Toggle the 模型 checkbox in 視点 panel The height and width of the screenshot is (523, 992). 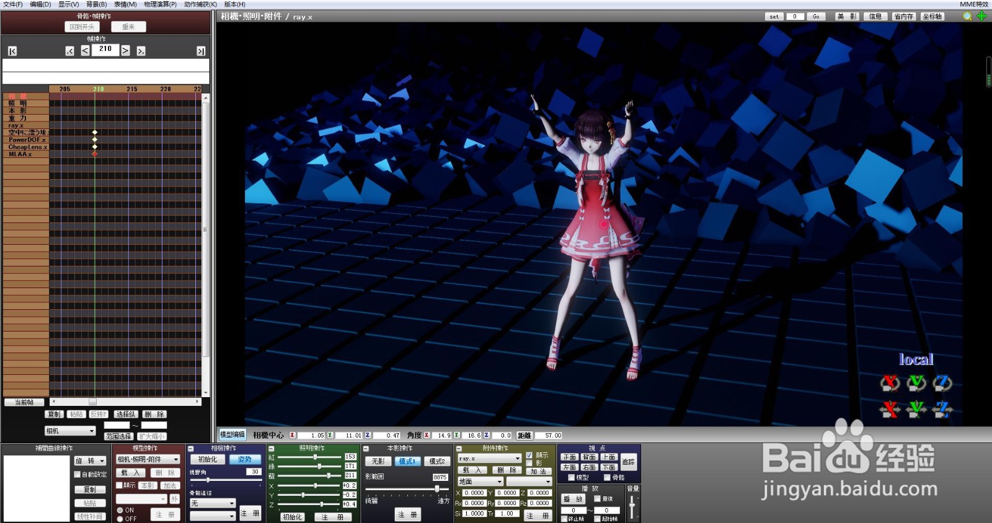point(571,477)
